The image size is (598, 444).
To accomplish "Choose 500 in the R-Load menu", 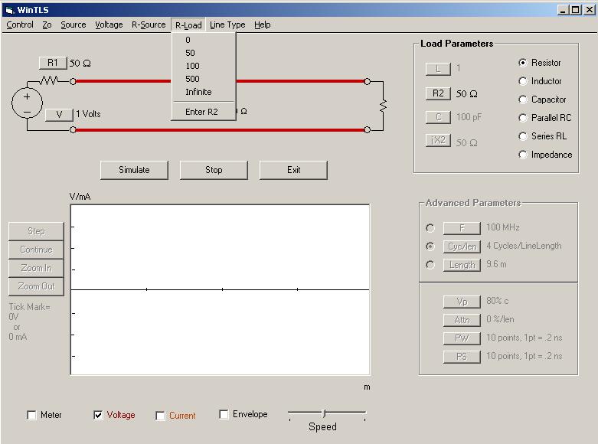I will tap(204, 79).
